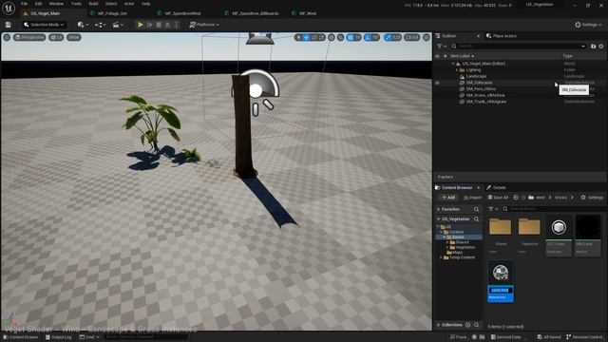Open the Window menu
The image size is (608, 342).
[x=56, y=4]
